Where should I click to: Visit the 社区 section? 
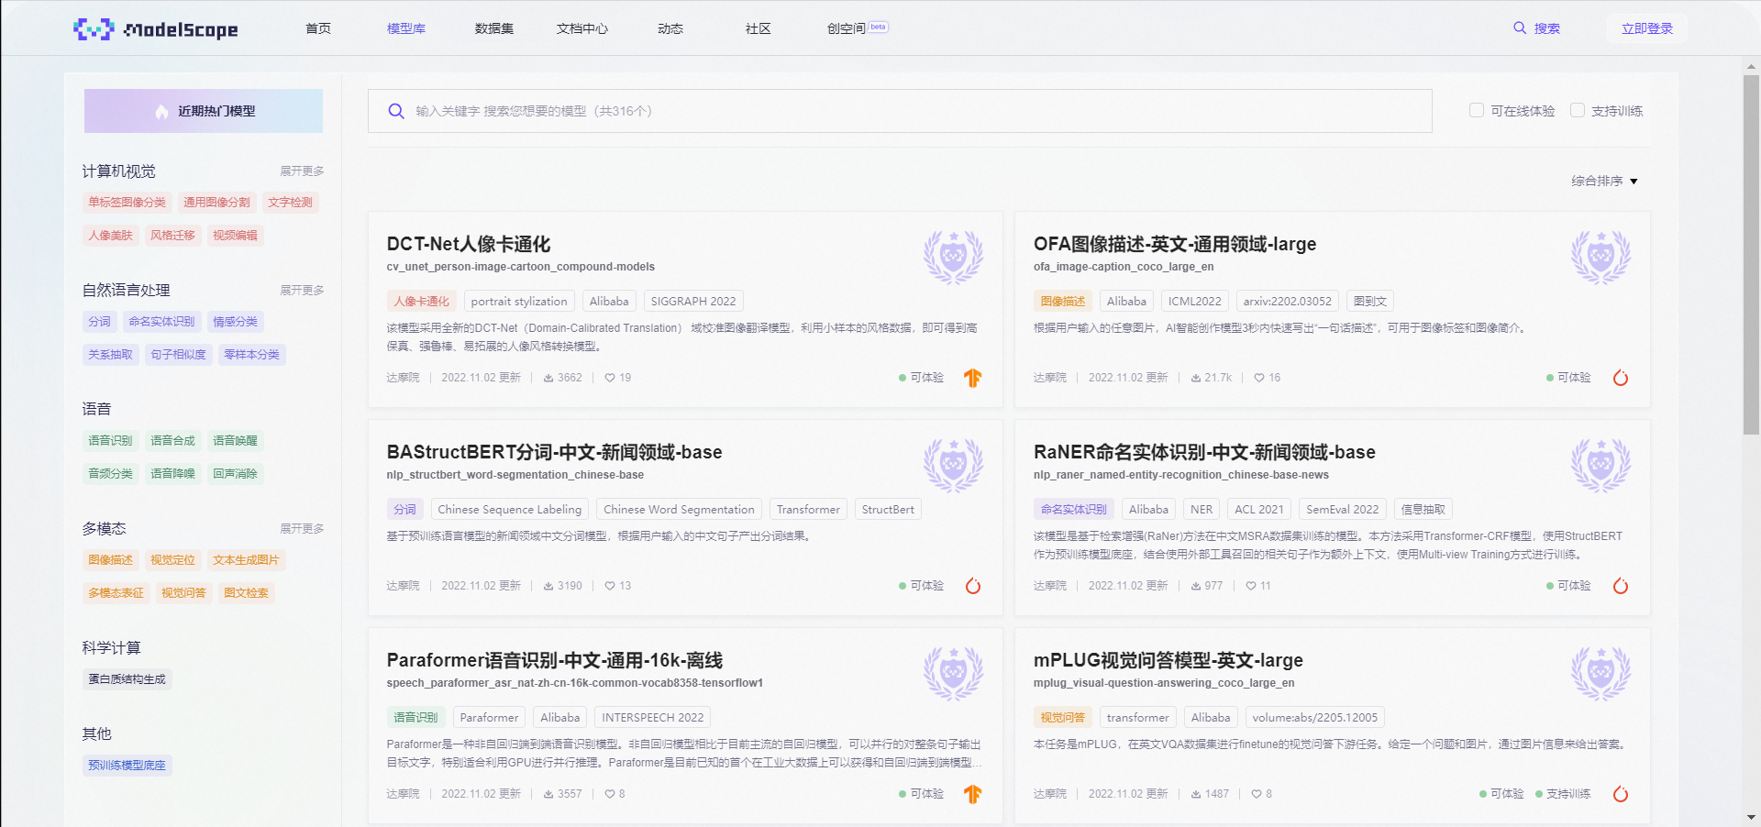(759, 28)
